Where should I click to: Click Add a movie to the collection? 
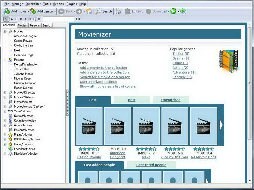point(103,68)
